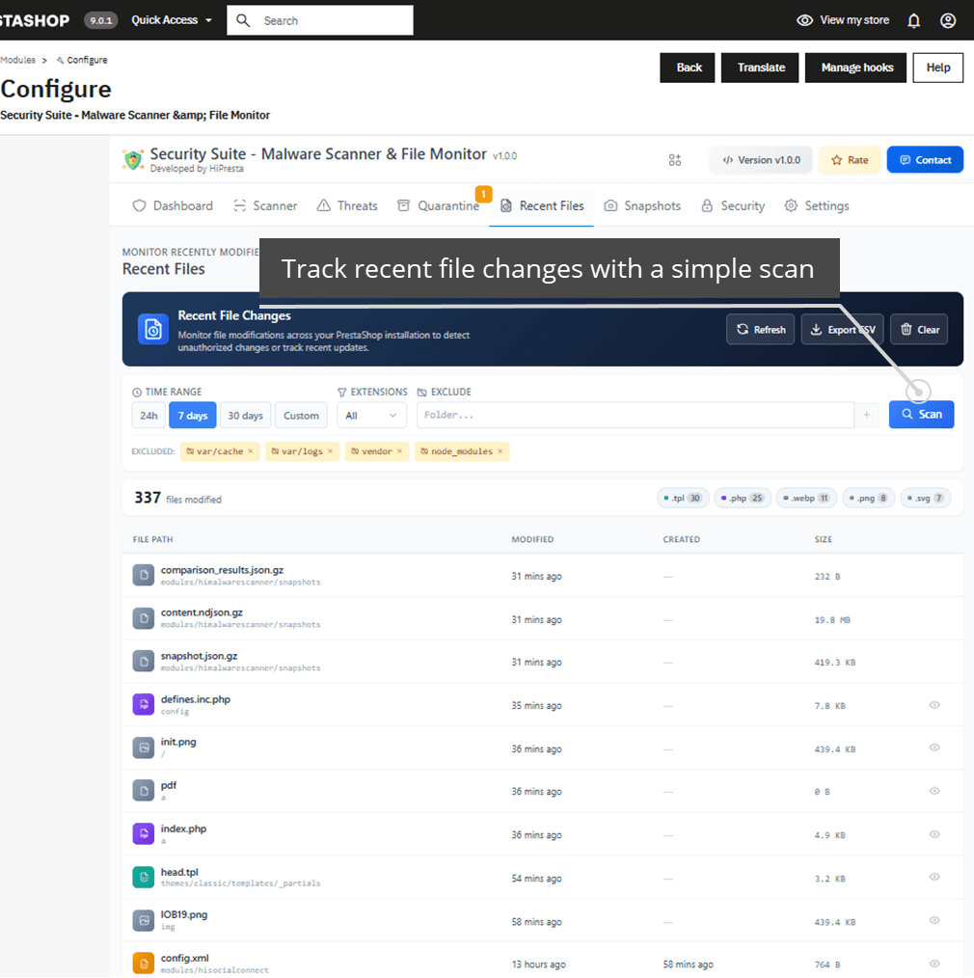Click the Contact button

pos(925,160)
